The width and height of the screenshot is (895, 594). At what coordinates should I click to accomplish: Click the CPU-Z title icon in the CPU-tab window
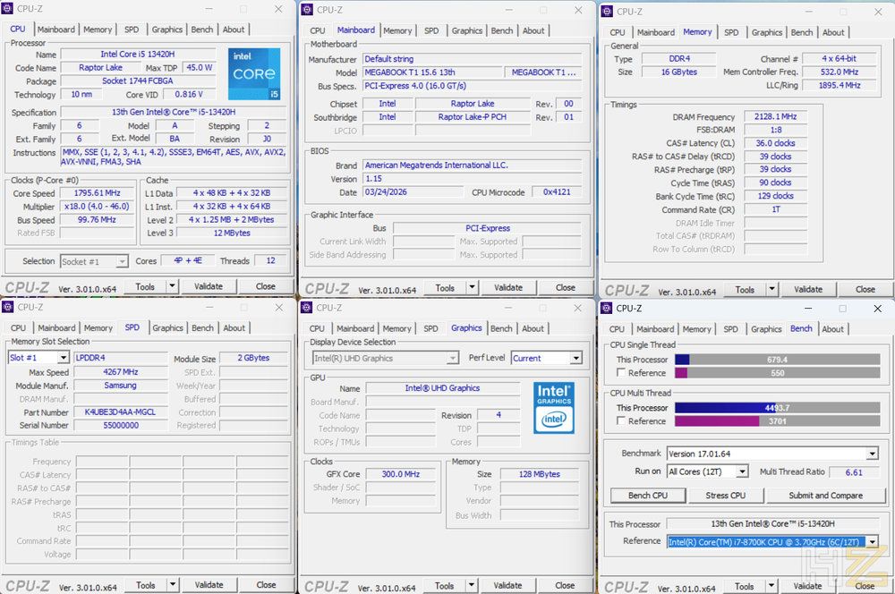click(7, 9)
